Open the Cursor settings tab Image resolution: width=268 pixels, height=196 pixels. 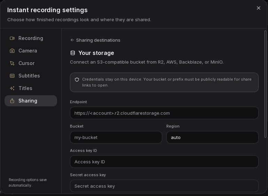(31, 63)
